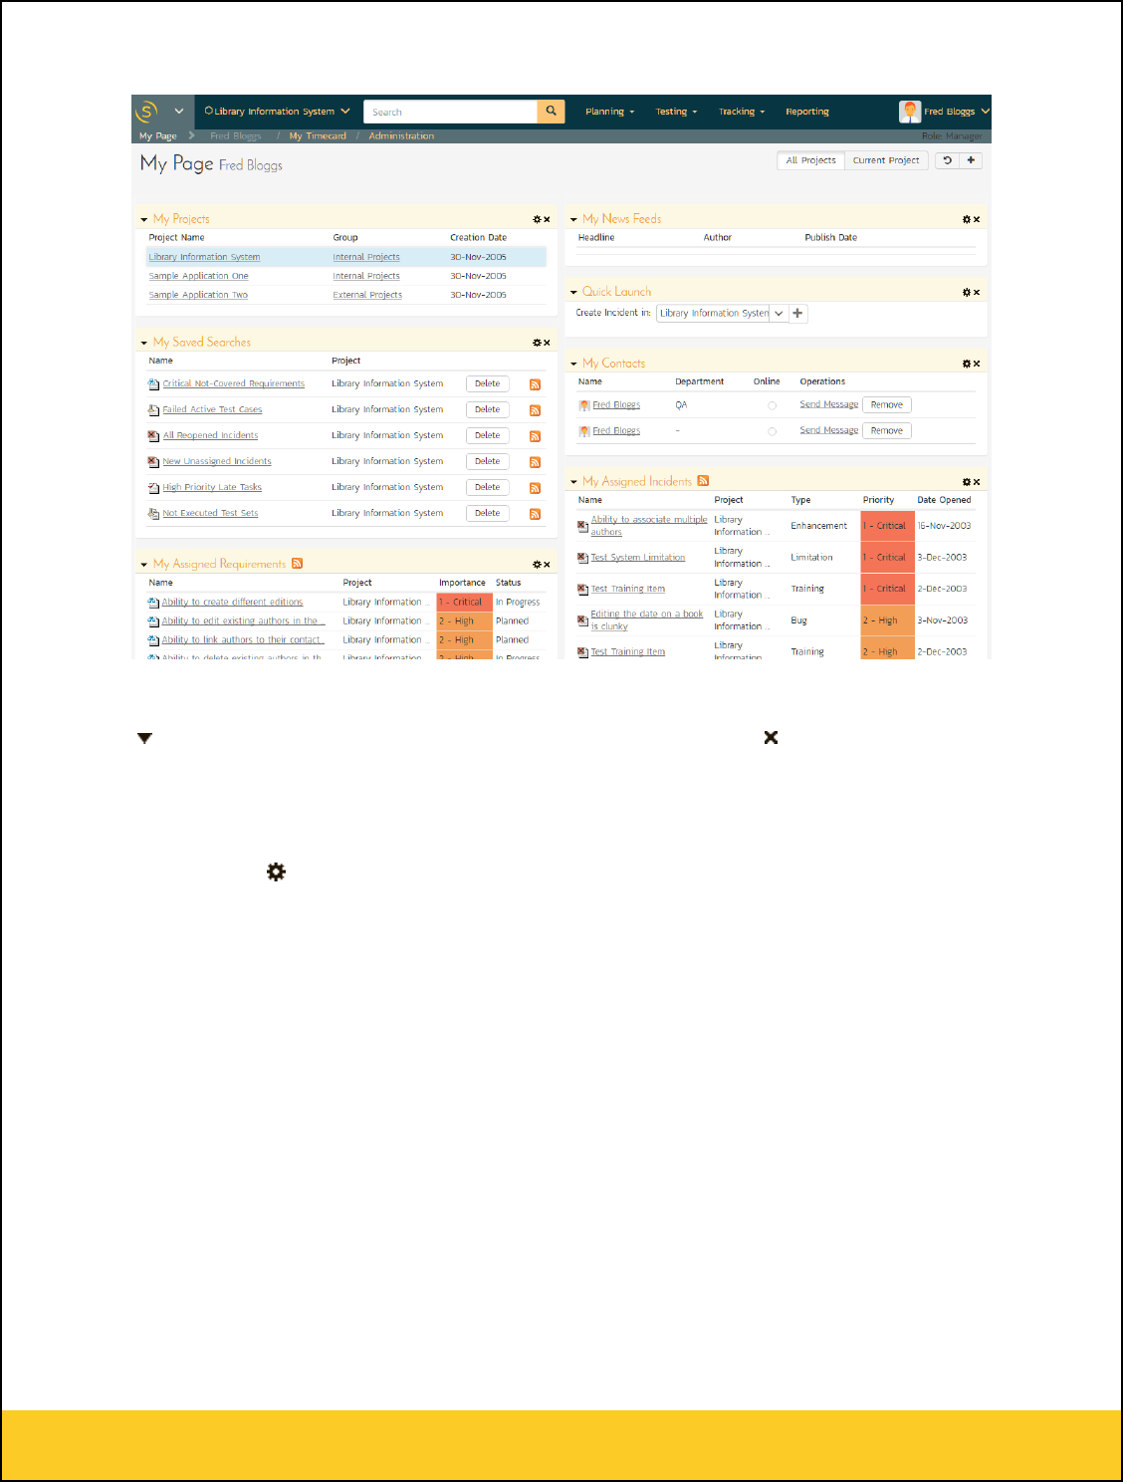Click RSS icon for All Reopened Incidents
The height and width of the screenshot is (1482, 1123).
[535, 436]
